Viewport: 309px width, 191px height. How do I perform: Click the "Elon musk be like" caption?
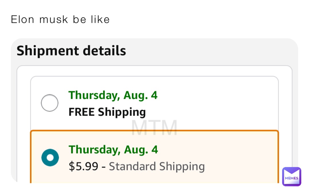[60, 19]
